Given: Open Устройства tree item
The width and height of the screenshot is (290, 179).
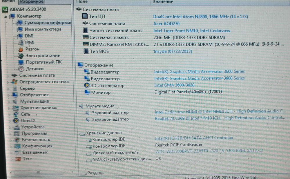Looking at the screenshot, I should pyautogui.click(x=33, y=127).
